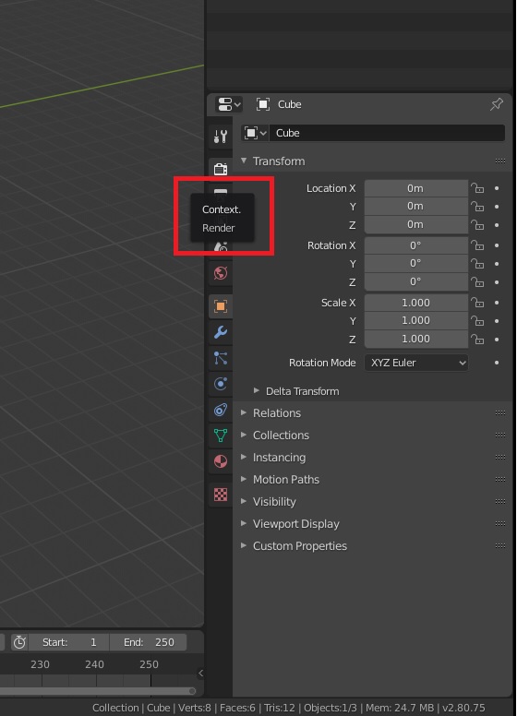The width and height of the screenshot is (517, 716).
Task: Open the Particles properties tab
Action: click(x=221, y=358)
